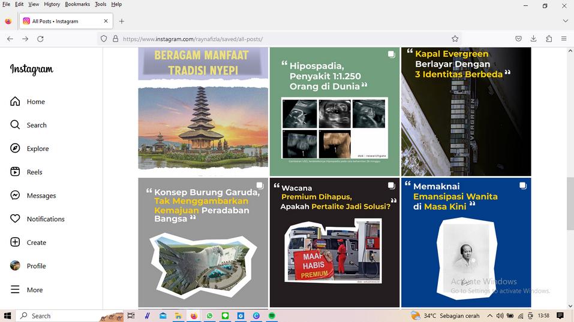574x322 pixels.
Task: Select the All Posts Instagram tab
Action: tap(66, 21)
